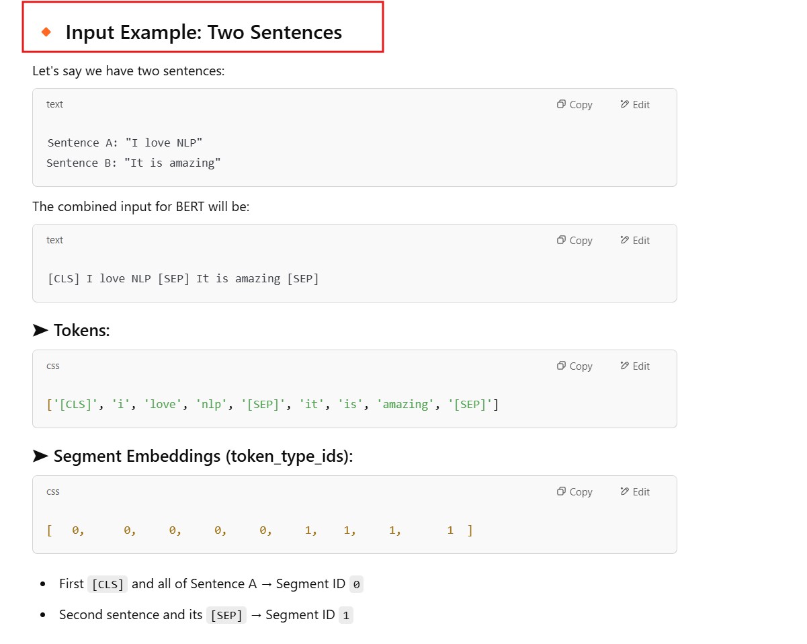The image size is (807, 644).
Task: Edit the token_type_ids array code block
Action: 635,491
